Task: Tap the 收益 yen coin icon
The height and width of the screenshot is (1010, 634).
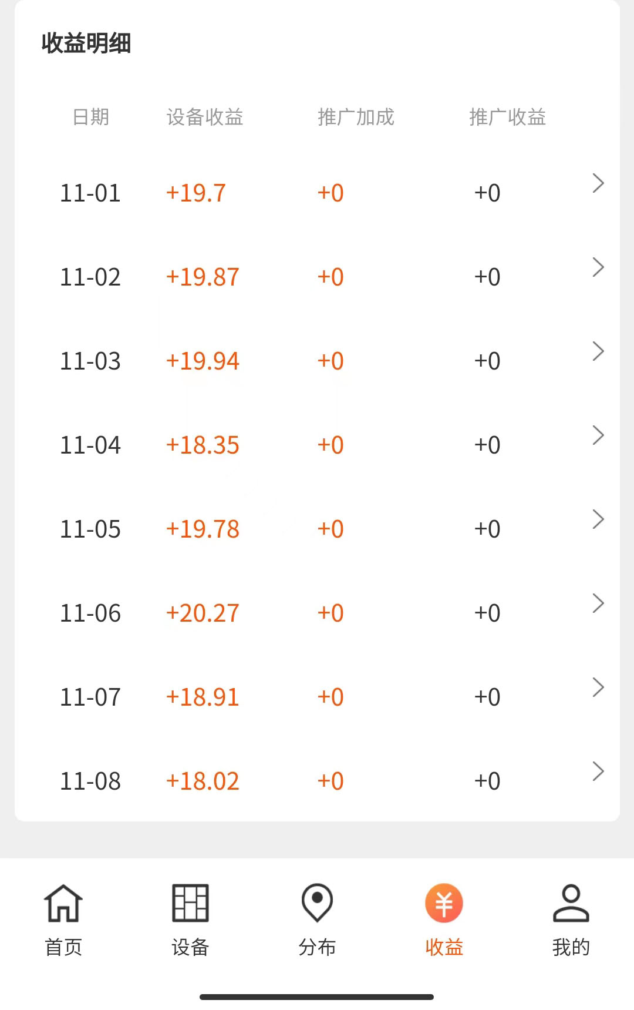Action: [x=444, y=902]
